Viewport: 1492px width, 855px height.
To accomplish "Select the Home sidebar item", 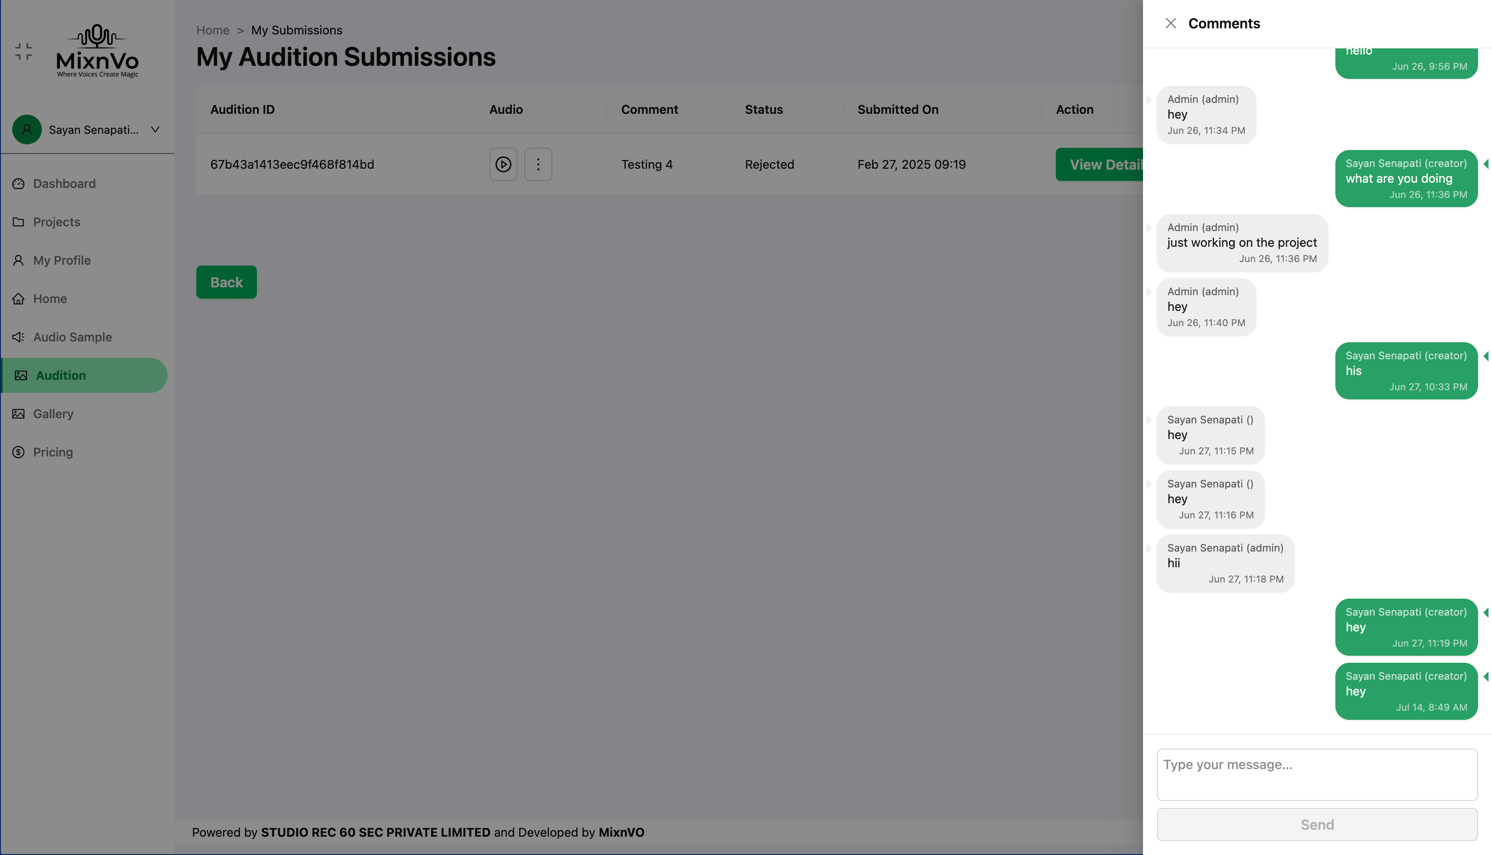I will click(50, 299).
